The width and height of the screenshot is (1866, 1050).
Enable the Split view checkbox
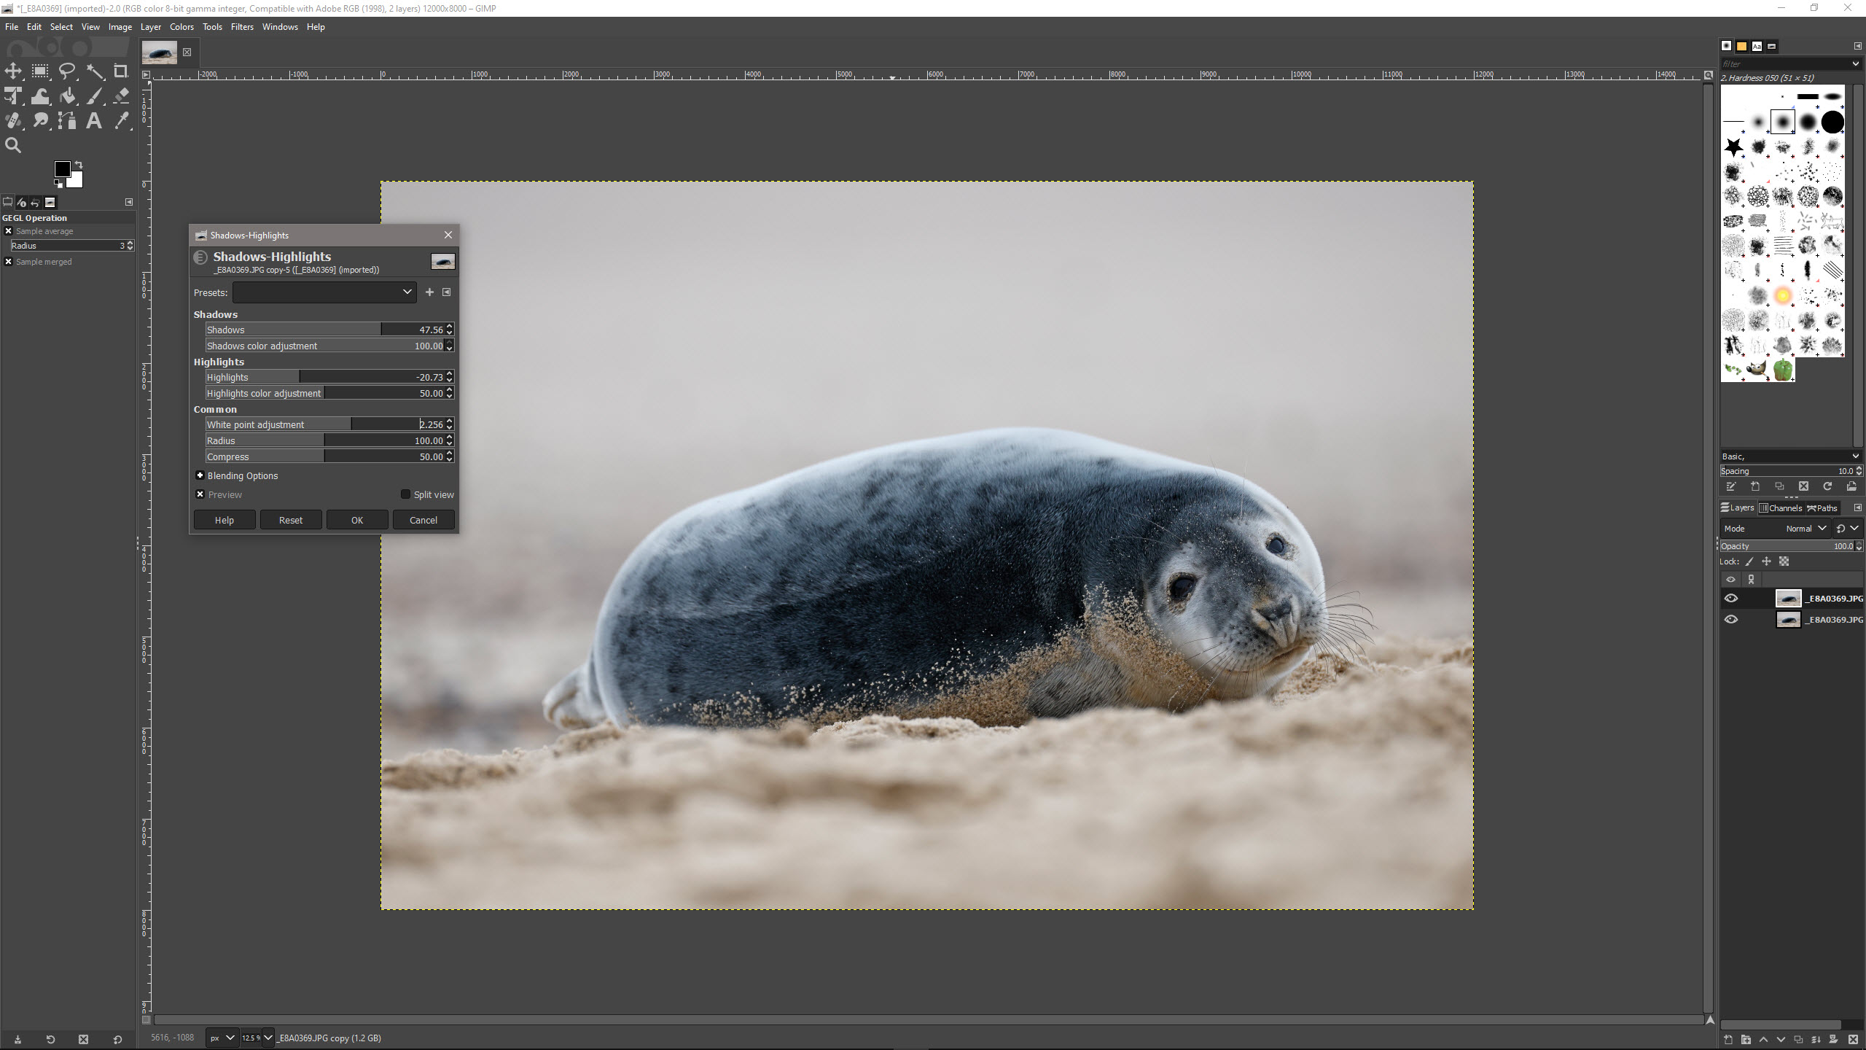pyautogui.click(x=406, y=494)
